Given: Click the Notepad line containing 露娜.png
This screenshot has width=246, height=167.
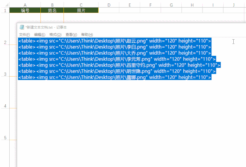Looking at the screenshot, I should pyautogui.click(x=115, y=77).
